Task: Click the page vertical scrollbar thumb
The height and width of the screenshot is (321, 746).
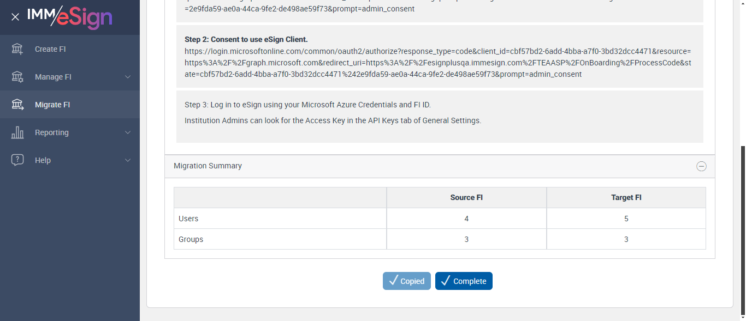Action: pos(743,229)
